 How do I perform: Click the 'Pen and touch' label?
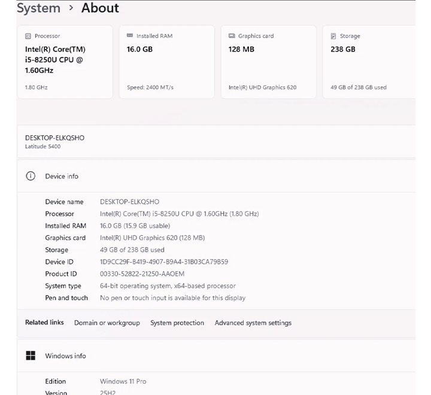tap(66, 298)
